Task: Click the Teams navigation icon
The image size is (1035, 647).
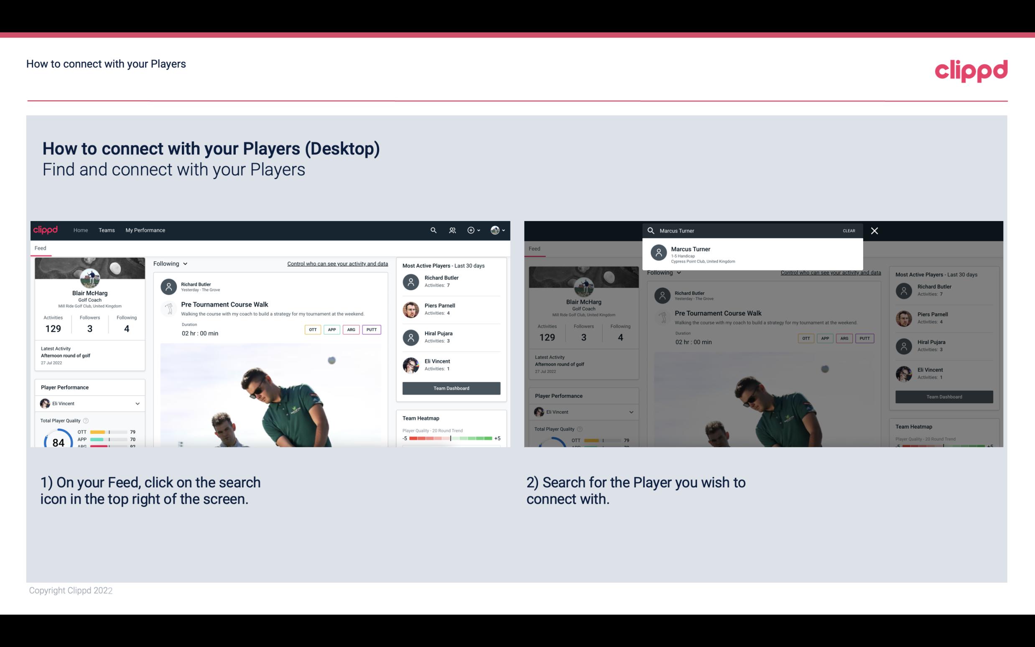Action: pos(107,230)
